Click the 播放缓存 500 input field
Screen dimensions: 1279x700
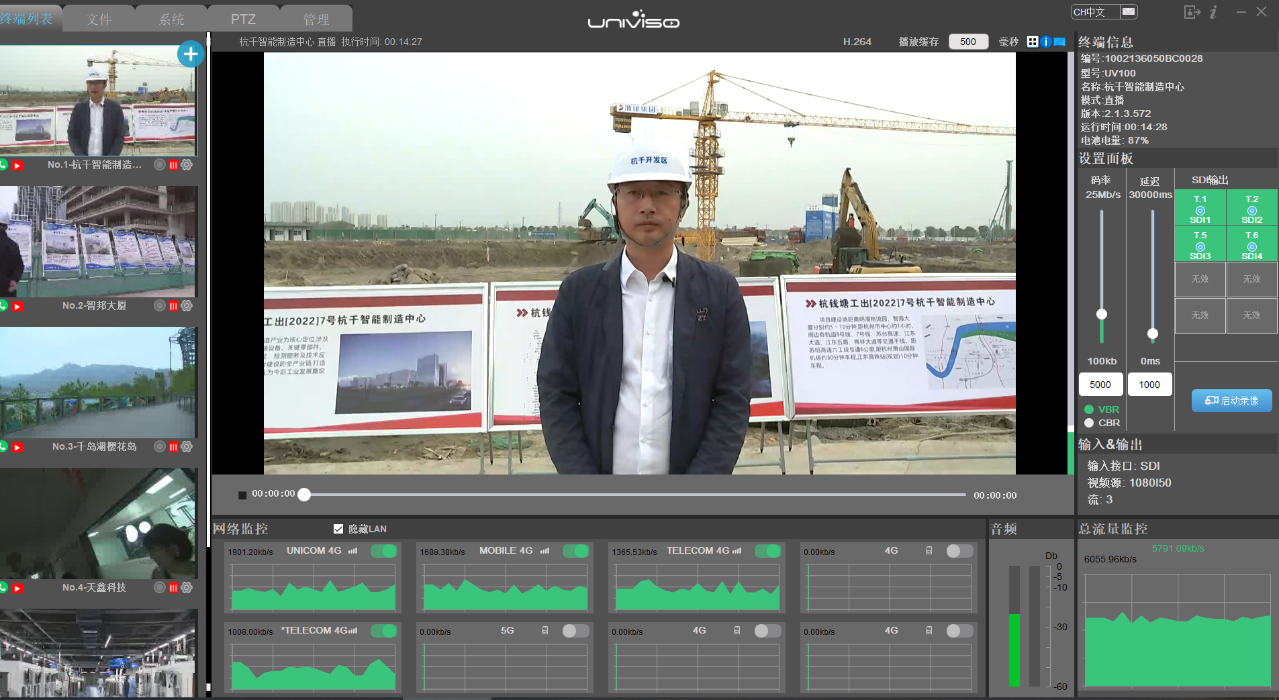(x=968, y=42)
